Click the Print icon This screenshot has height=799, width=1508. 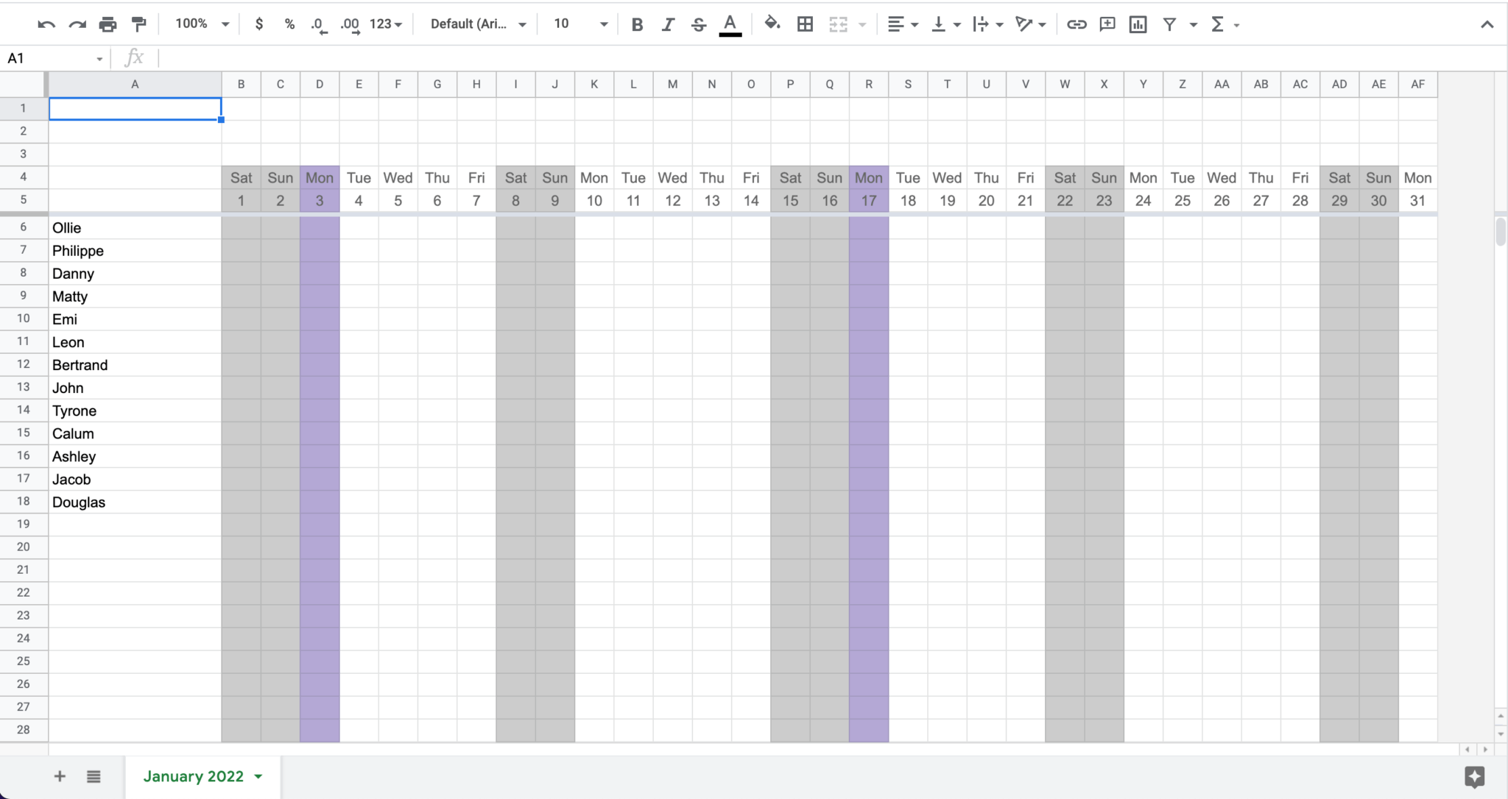[108, 24]
